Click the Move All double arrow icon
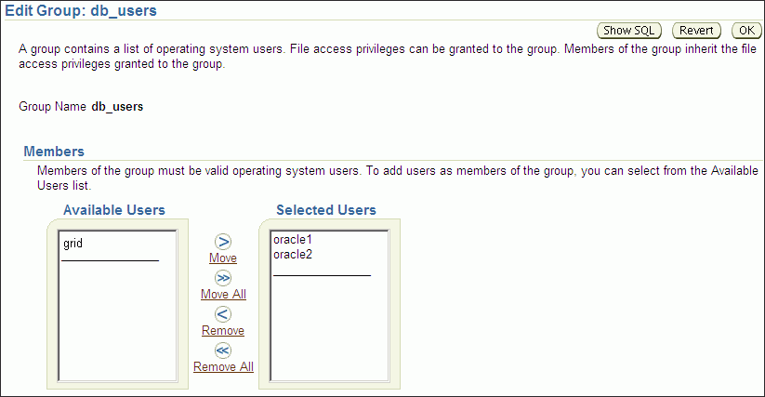 point(223,278)
